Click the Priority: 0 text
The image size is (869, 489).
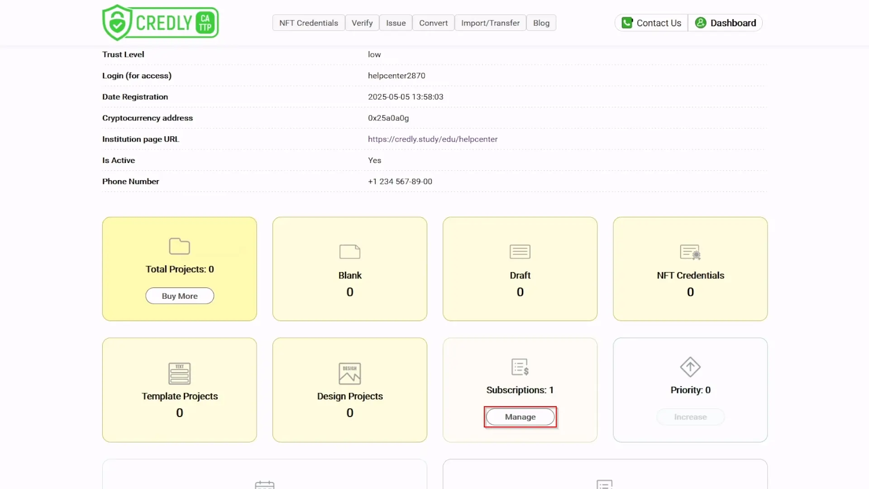coord(690,390)
